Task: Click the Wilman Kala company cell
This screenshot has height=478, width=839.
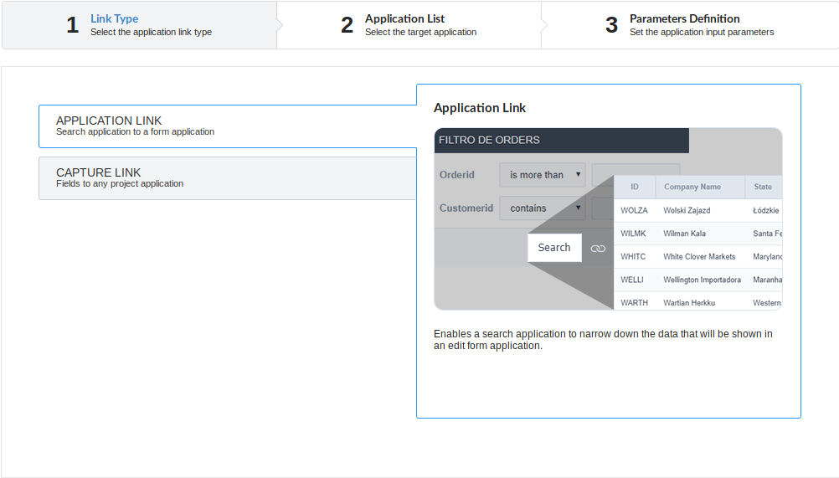Action: point(685,234)
